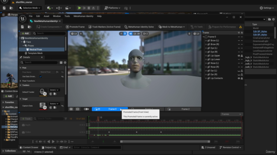
Task: Expand Brow (L) marker group
Action: 206,40
